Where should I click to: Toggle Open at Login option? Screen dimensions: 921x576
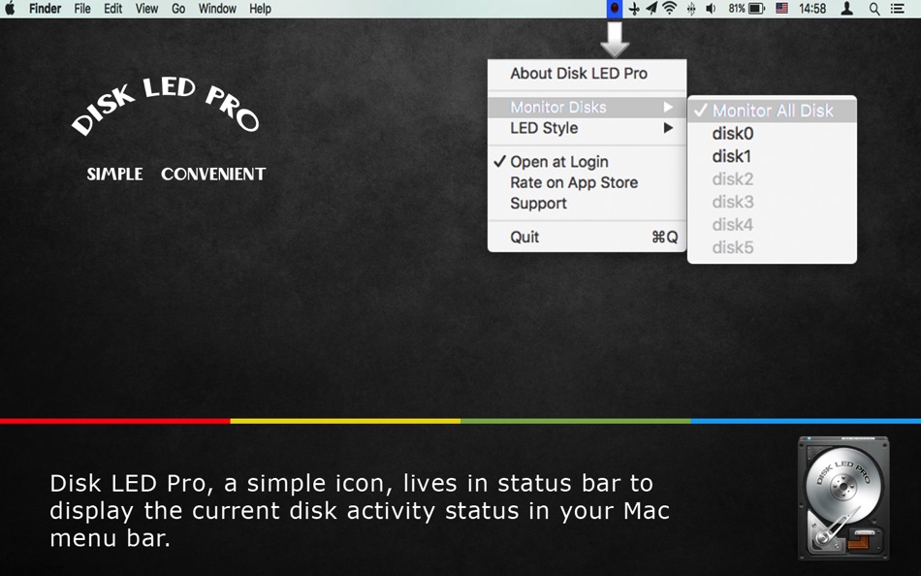click(x=587, y=162)
